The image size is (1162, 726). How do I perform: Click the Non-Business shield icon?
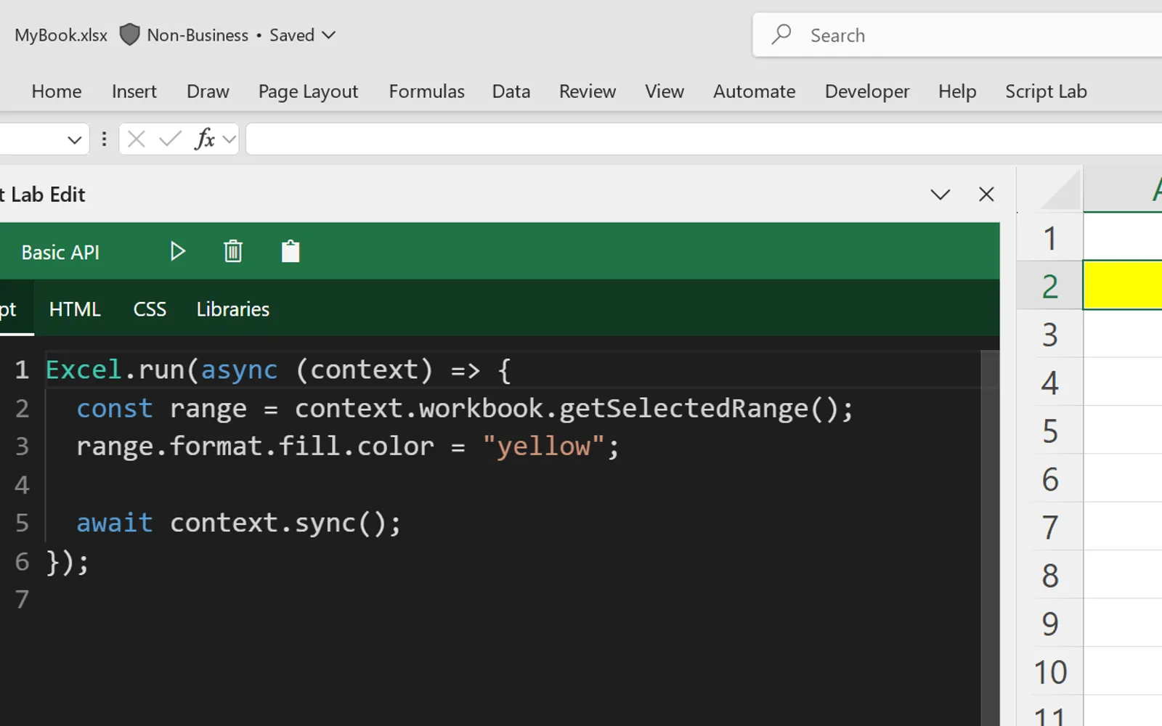click(129, 34)
